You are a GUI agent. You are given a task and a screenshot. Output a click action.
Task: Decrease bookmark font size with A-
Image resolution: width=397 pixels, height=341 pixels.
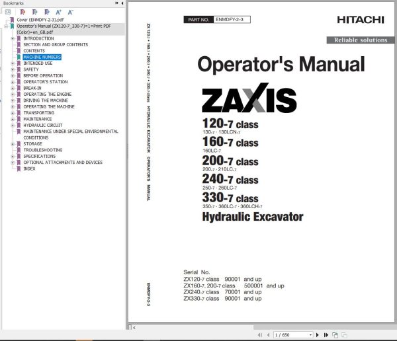click(70, 12)
